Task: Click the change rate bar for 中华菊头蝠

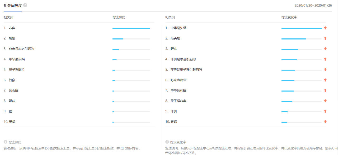Action: pos(302,28)
